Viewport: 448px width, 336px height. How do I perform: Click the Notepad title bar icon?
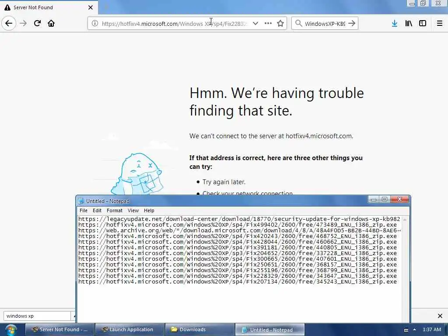pos(81,201)
